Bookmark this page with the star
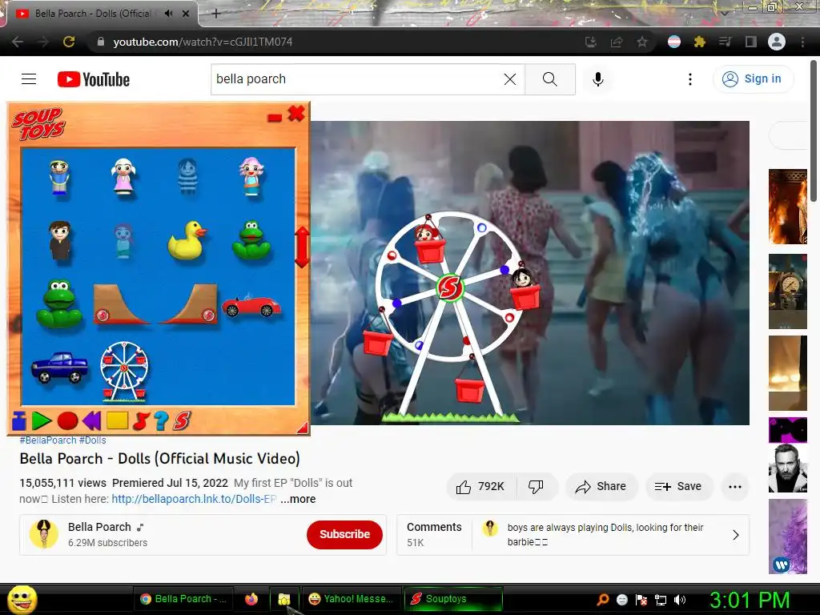820x615 pixels. [x=642, y=42]
